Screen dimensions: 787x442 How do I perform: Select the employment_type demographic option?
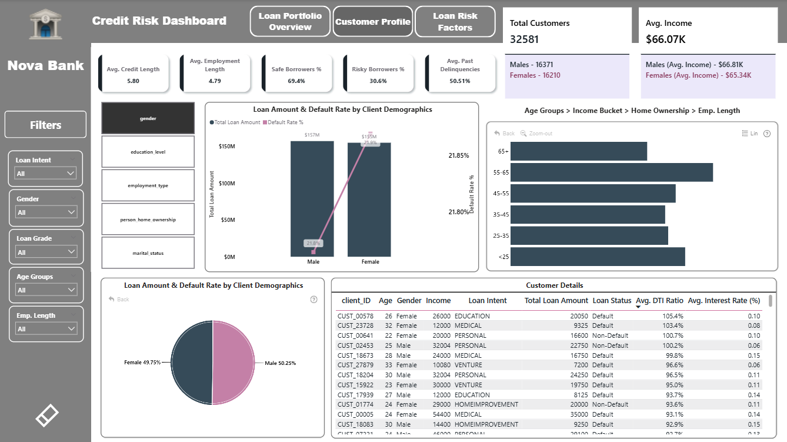click(148, 185)
